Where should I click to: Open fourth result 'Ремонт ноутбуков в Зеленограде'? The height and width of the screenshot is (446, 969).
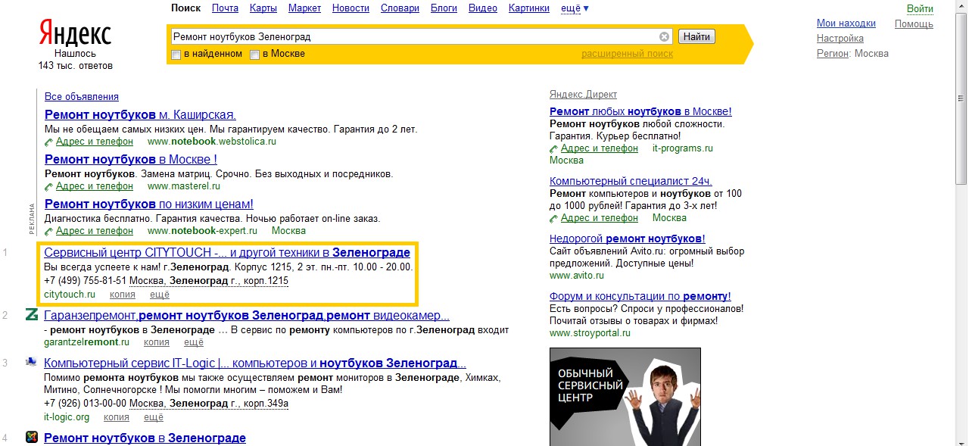tap(145, 438)
